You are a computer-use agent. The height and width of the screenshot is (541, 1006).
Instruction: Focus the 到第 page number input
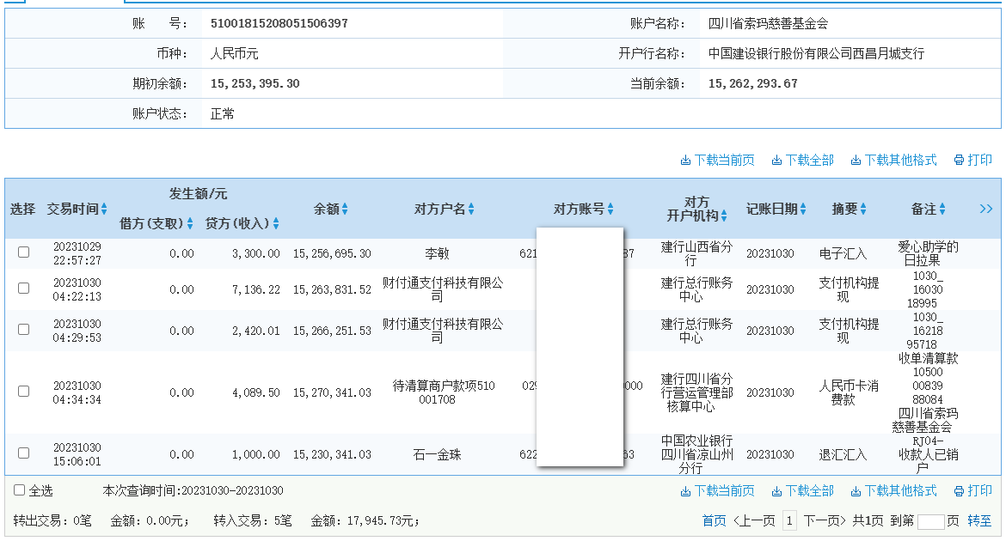click(x=931, y=521)
